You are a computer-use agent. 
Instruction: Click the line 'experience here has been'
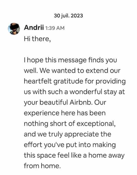pos(65,113)
